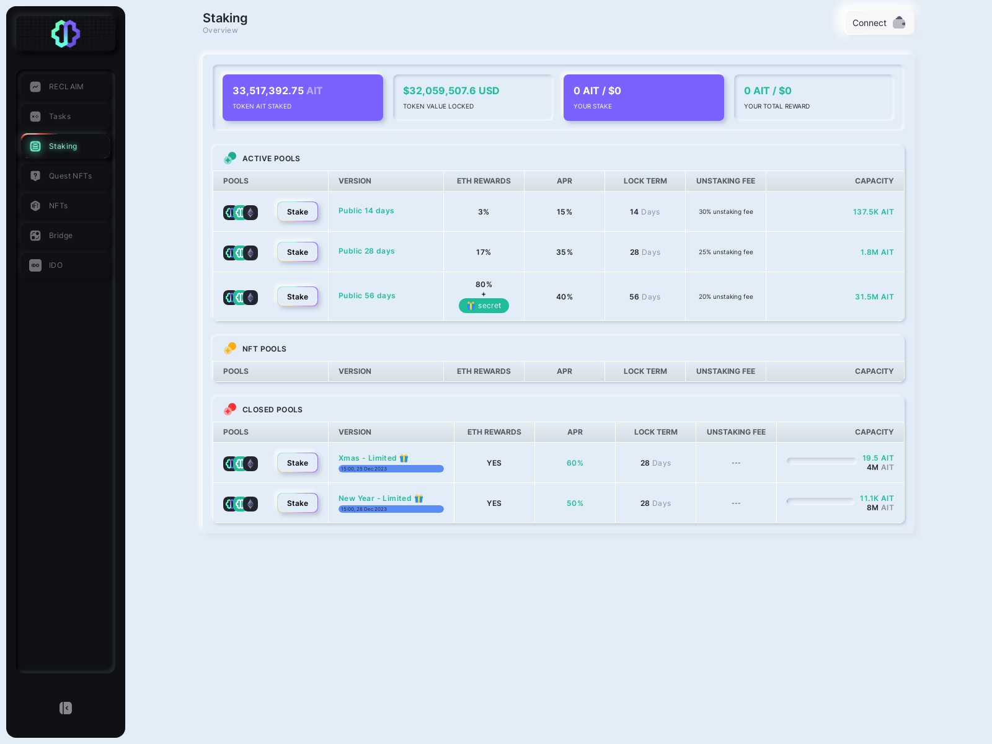The image size is (992, 744).
Task: Click the Staking Overview page title
Action: [x=225, y=22]
